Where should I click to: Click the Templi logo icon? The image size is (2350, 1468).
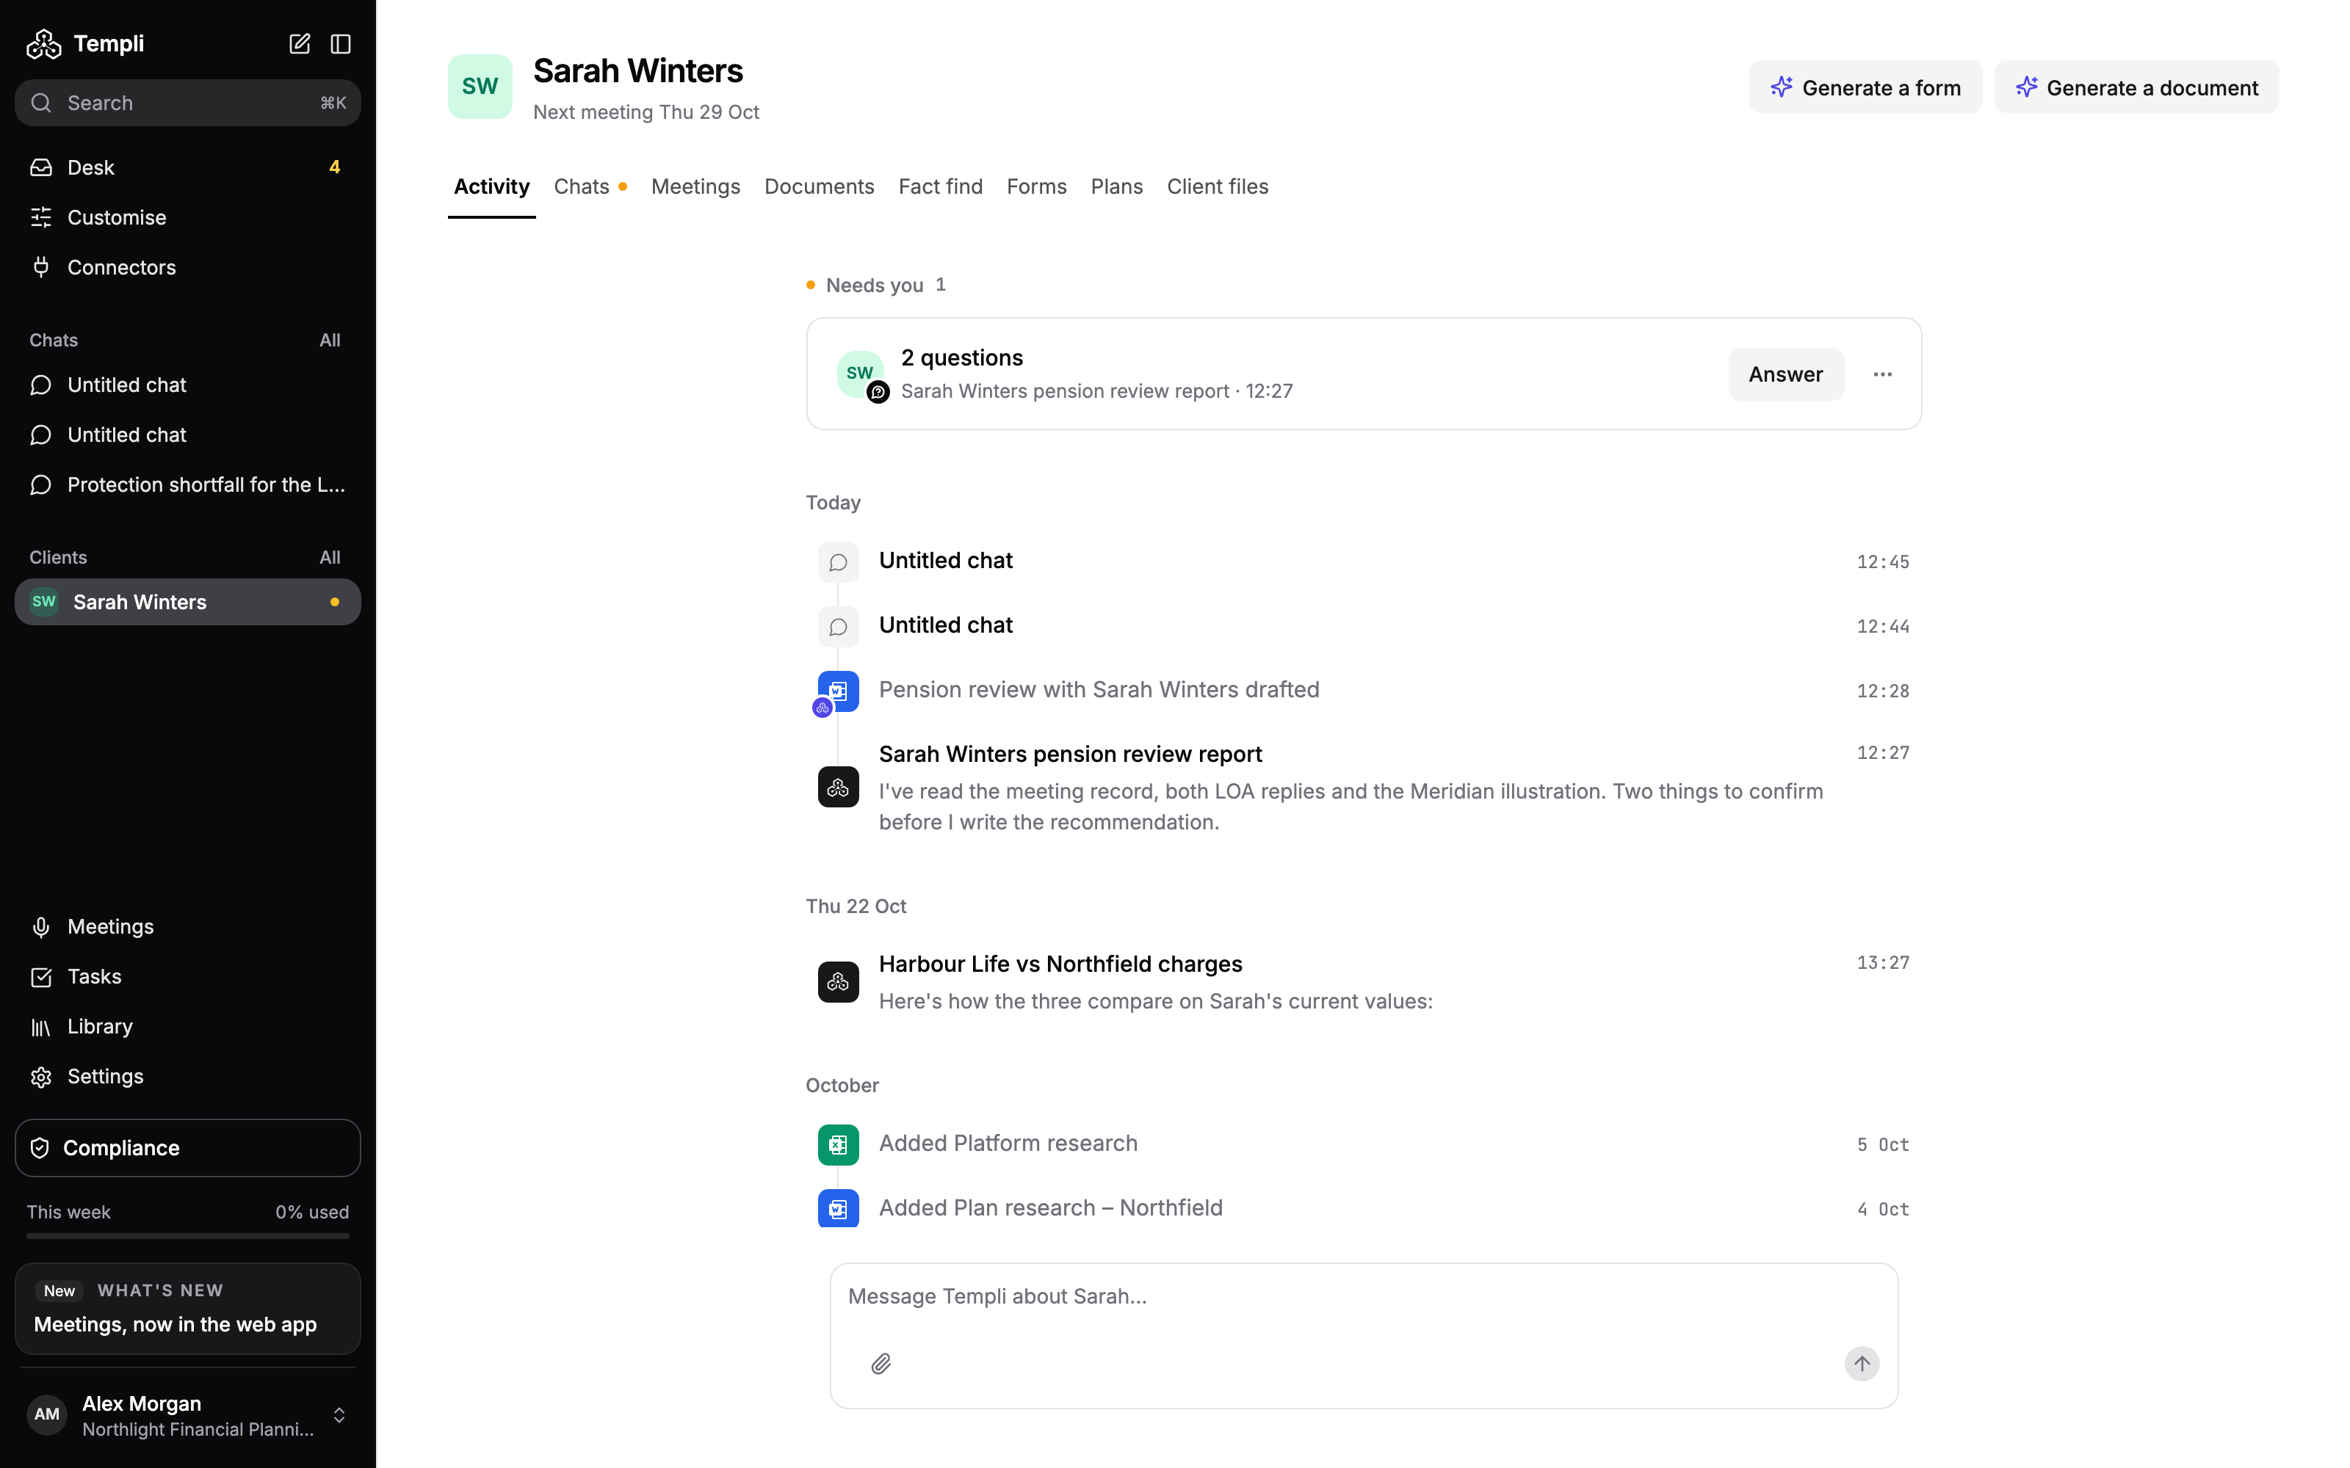[x=44, y=44]
